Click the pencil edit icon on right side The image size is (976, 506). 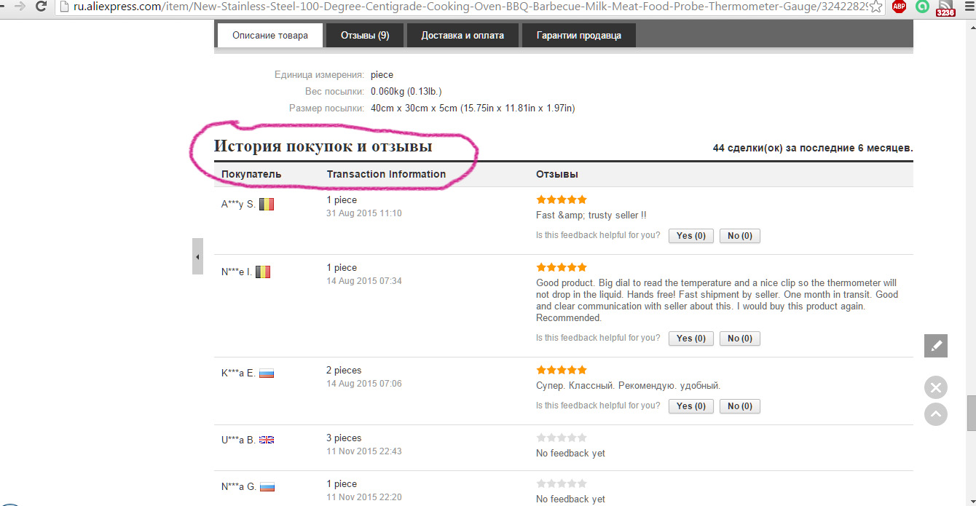click(x=936, y=346)
